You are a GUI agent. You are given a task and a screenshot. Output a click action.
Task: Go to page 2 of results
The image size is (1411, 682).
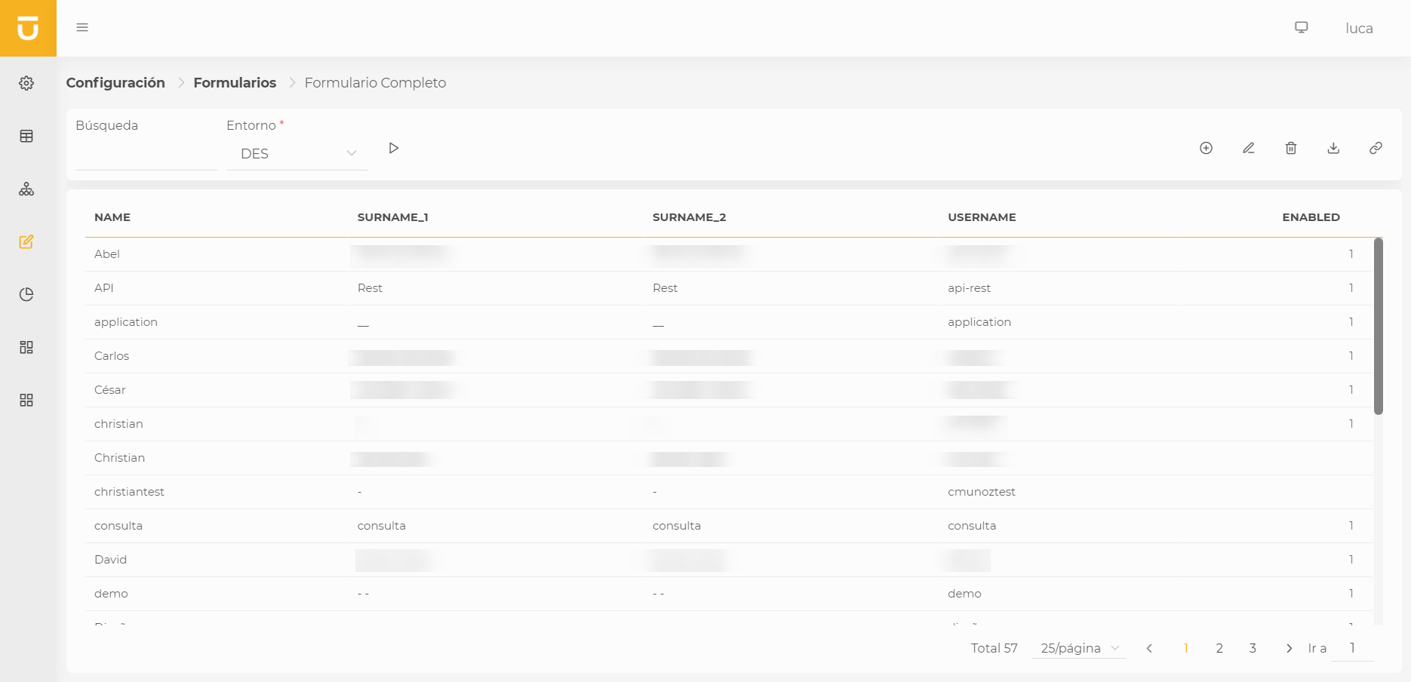(x=1219, y=648)
